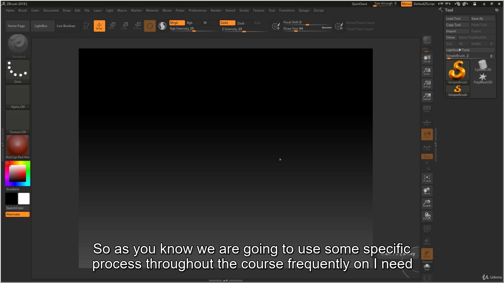Click the Frame icon on right shelf
The height and width of the screenshot is (283, 504).
[x=427, y=178]
